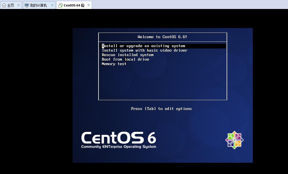This screenshot has height=174, width=288.
Task: Click the monitor icon on the 我的计算机 tab
Action: click(x=26, y=5)
